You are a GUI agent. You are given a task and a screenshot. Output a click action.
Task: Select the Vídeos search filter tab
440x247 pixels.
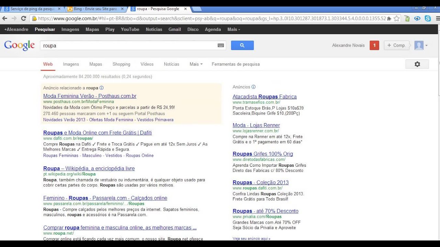pyautogui.click(x=147, y=64)
